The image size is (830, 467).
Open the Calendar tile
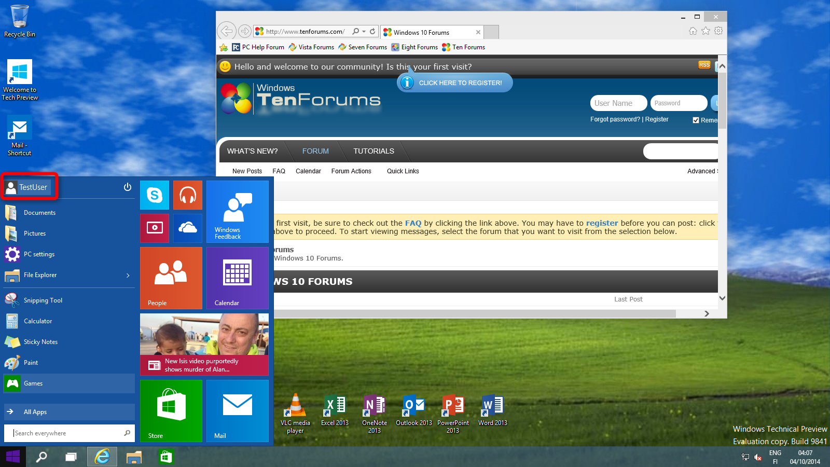238,278
